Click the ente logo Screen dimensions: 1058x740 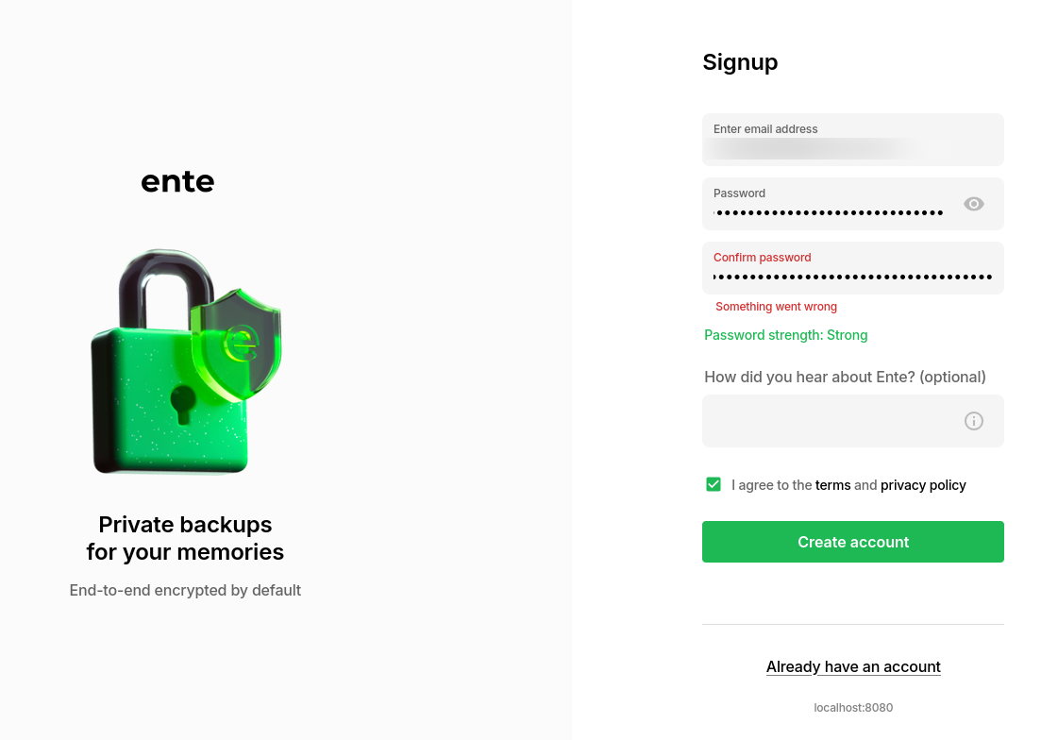pos(177,181)
